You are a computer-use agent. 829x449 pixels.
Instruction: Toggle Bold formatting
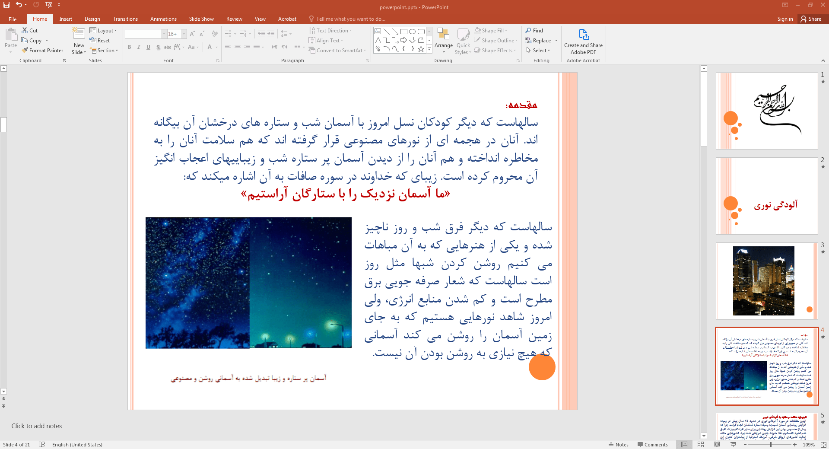tap(129, 47)
